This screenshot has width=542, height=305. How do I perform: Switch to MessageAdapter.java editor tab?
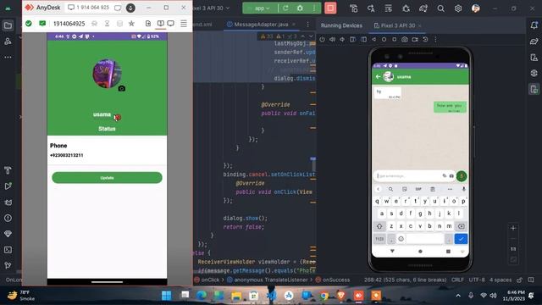click(261, 25)
